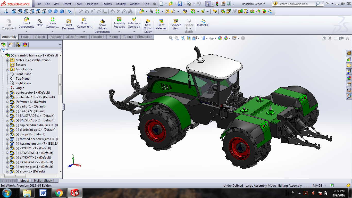Open the Motion Study 1 tab
The image size is (352, 198).
pyautogui.click(x=44, y=181)
